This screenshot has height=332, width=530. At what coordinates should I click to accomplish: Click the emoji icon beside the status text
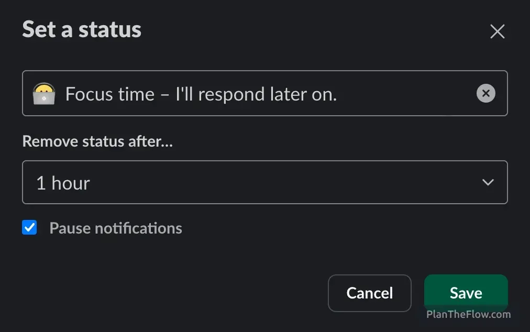[44, 93]
